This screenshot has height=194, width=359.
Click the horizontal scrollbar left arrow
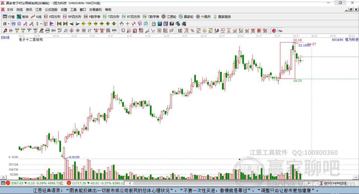pyautogui.click(x=130, y=183)
